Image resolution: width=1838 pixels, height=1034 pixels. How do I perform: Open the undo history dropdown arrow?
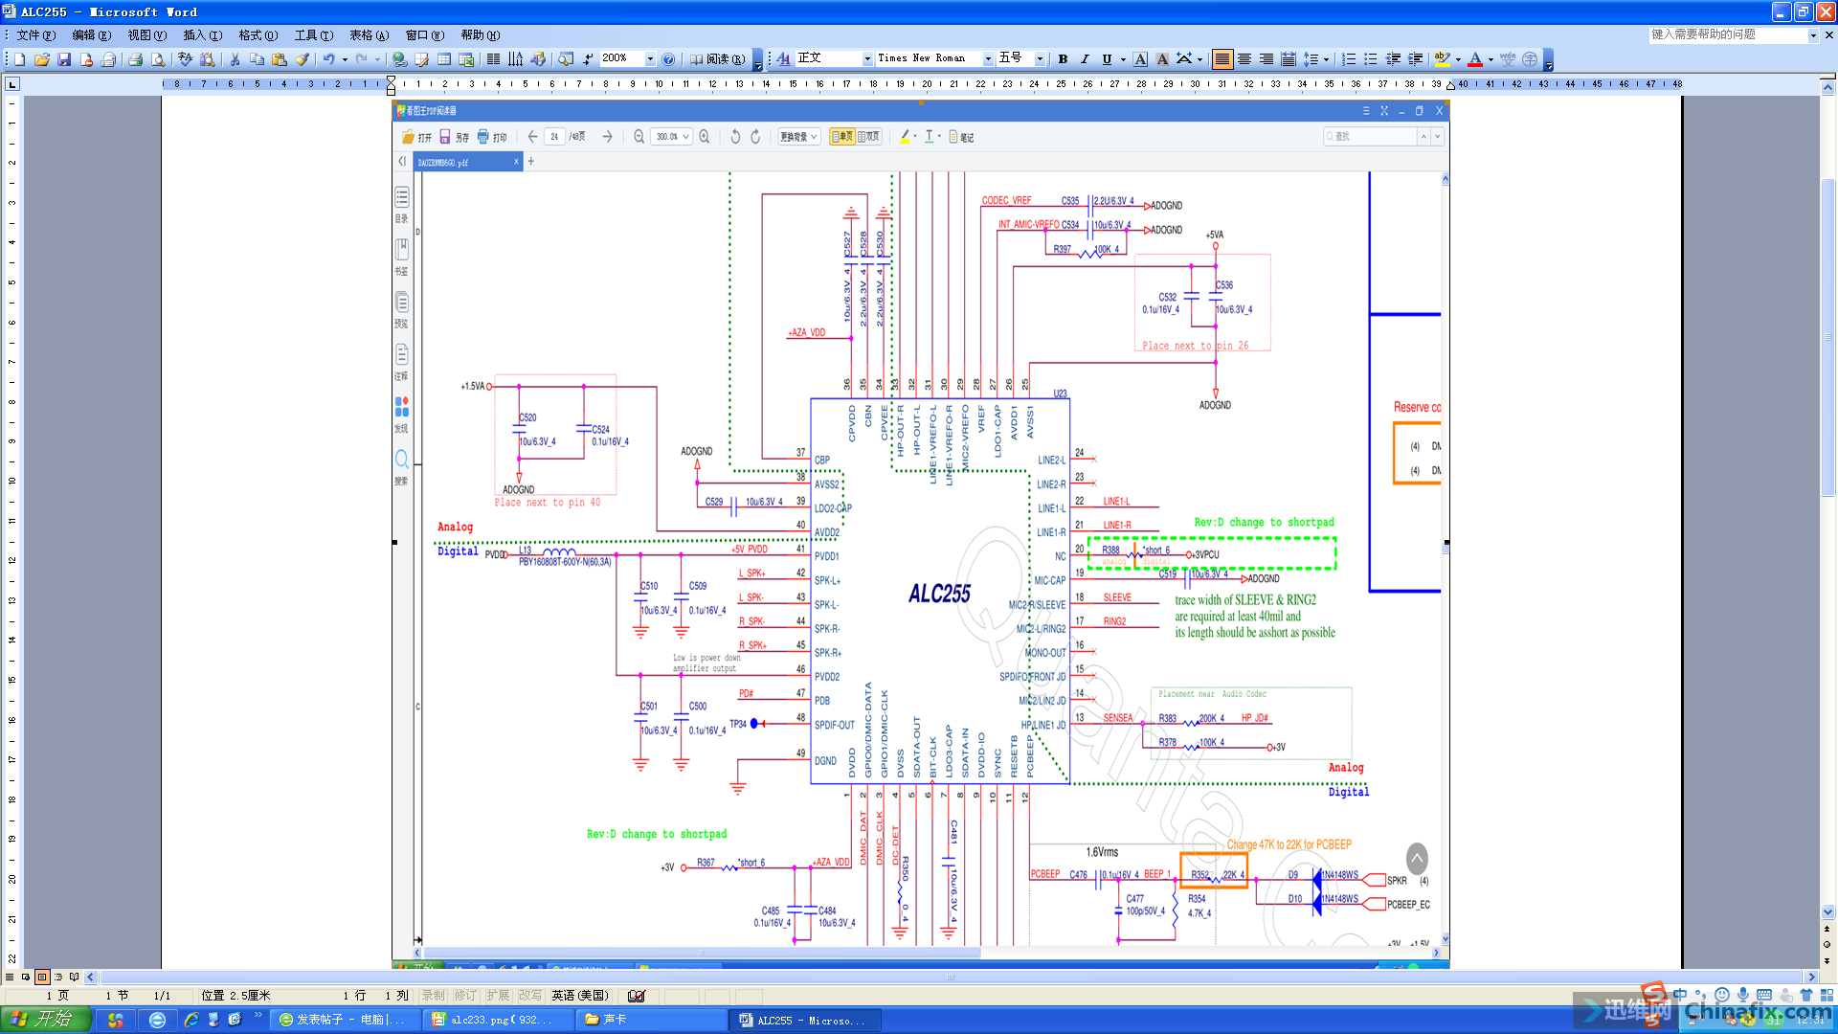345,59
